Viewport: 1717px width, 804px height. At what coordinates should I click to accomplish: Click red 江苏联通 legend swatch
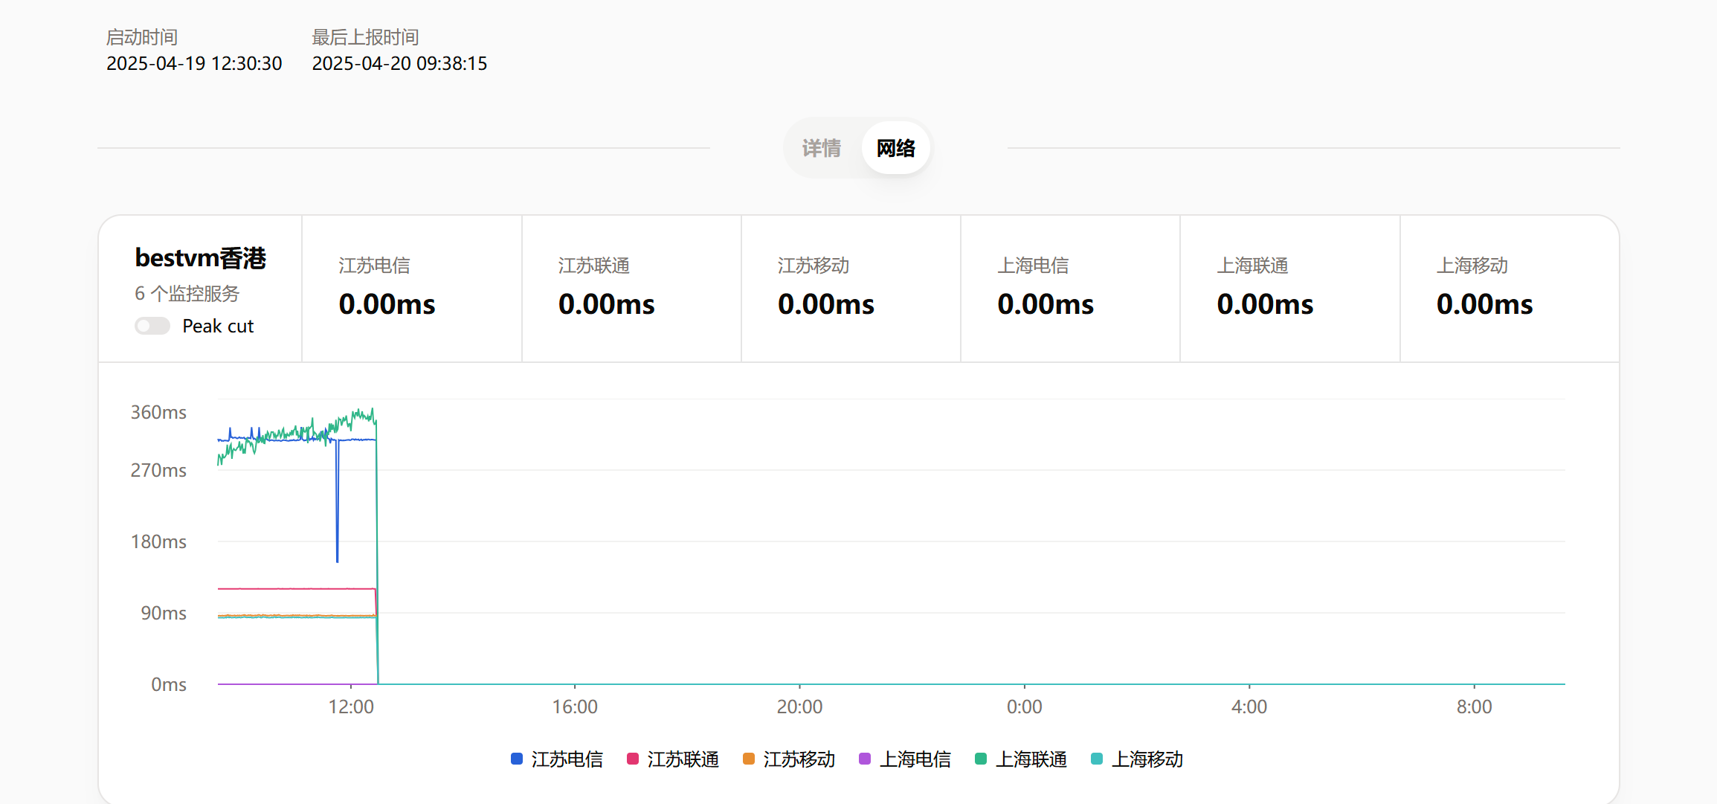click(633, 759)
